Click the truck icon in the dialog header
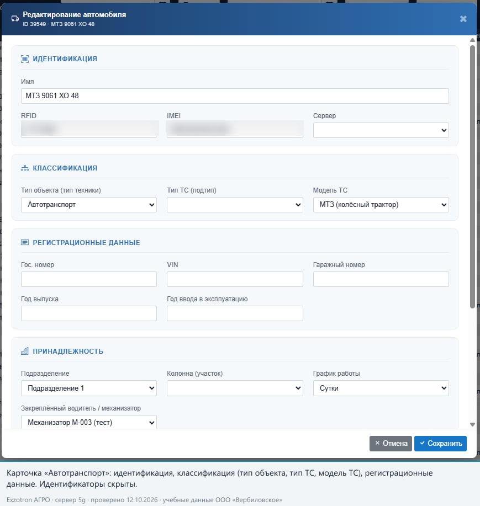Screen dimensions: 480x506 coord(15,19)
